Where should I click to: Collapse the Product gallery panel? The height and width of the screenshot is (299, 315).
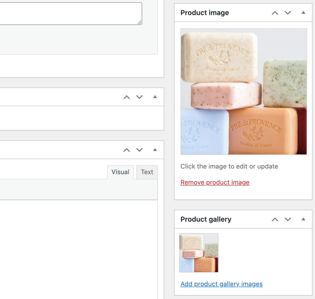(x=303, y=219)
